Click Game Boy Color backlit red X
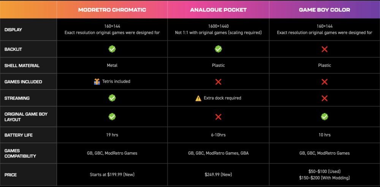 [325, 49]
